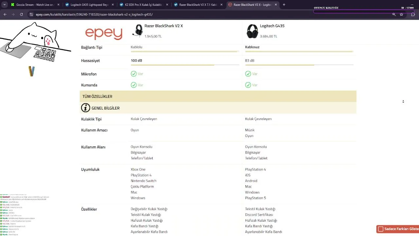Screen dimensions: 419x236
Task: Close the active epey comparison tab
Action: pyautogui.click(x=276, y=5)
